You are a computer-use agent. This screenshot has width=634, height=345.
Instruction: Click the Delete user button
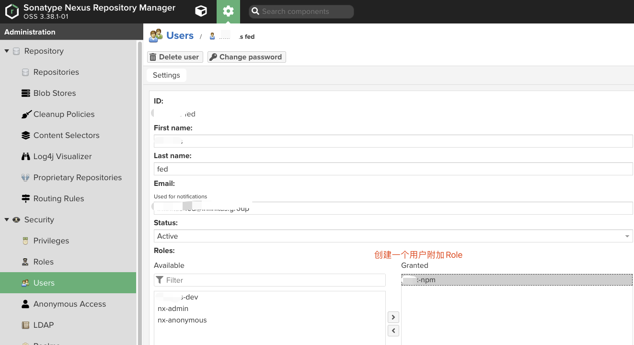click(175, 57)
